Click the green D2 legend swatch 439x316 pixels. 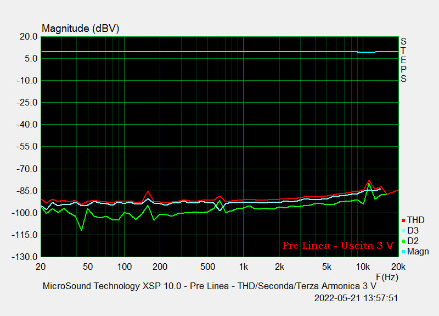(x=403, y=241)
